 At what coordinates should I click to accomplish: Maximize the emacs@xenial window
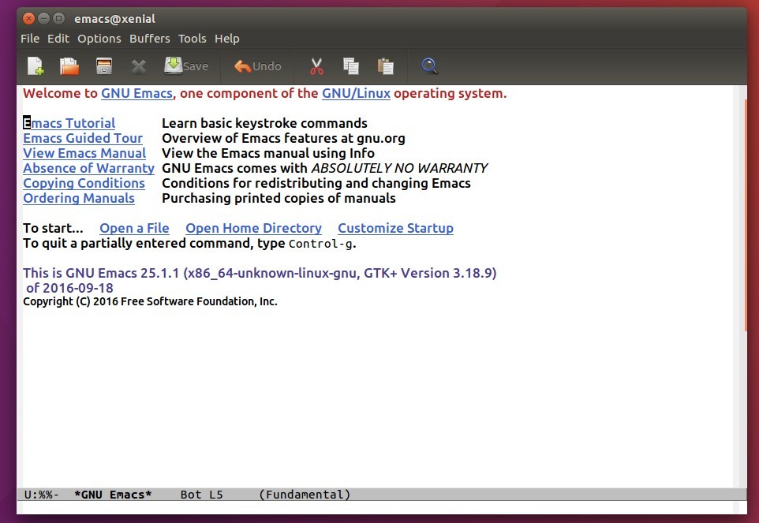click(x=58, y=19)
